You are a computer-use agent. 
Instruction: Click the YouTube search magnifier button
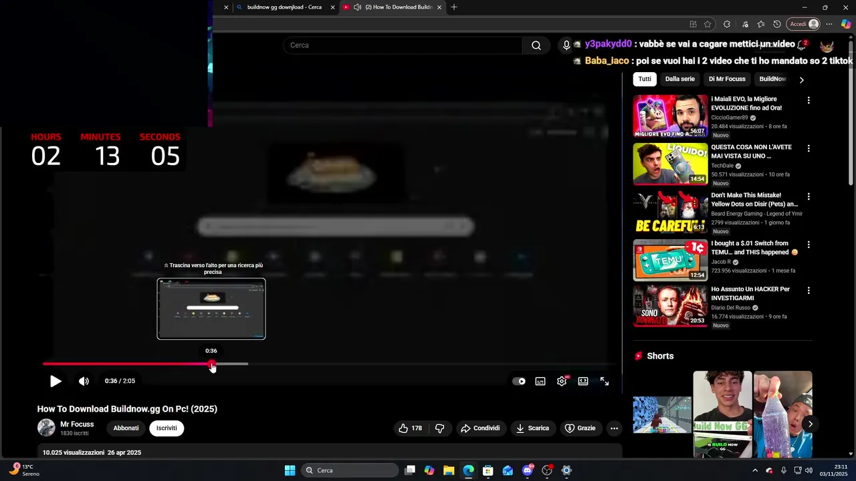536,45
